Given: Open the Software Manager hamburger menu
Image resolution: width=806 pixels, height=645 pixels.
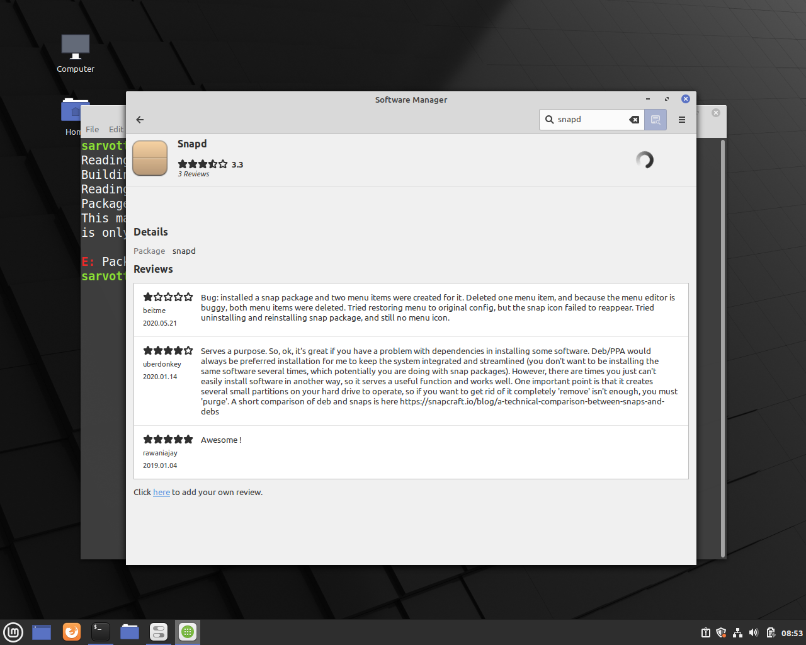Looking at the screenshot, I should pos(681,120).
